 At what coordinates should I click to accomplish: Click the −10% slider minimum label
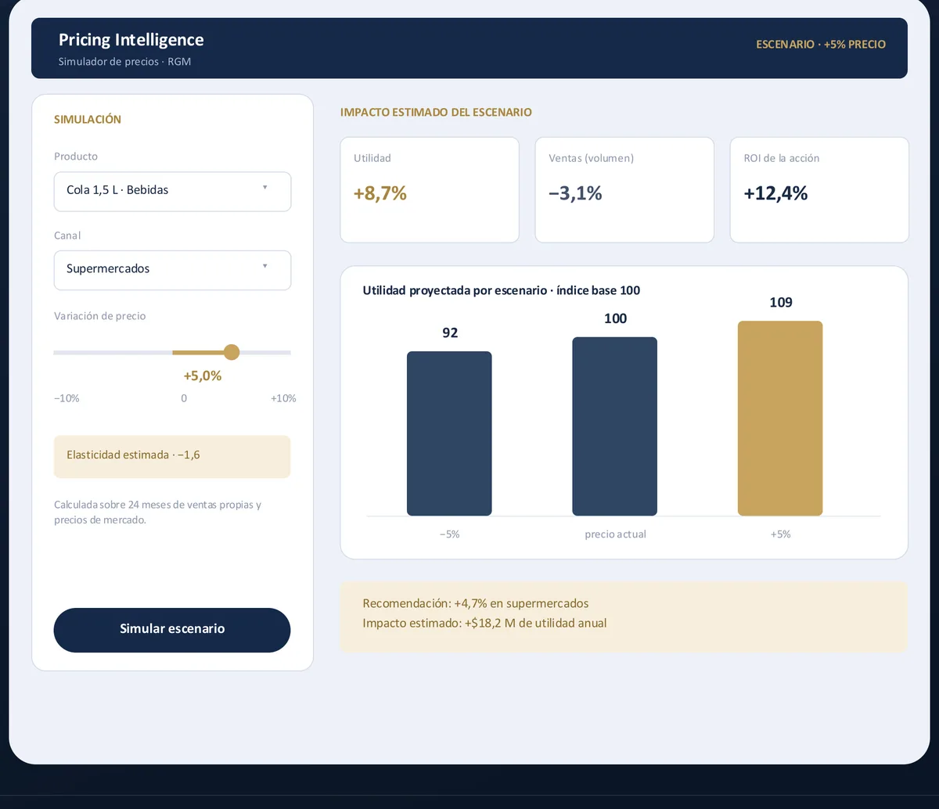[67, 398]
